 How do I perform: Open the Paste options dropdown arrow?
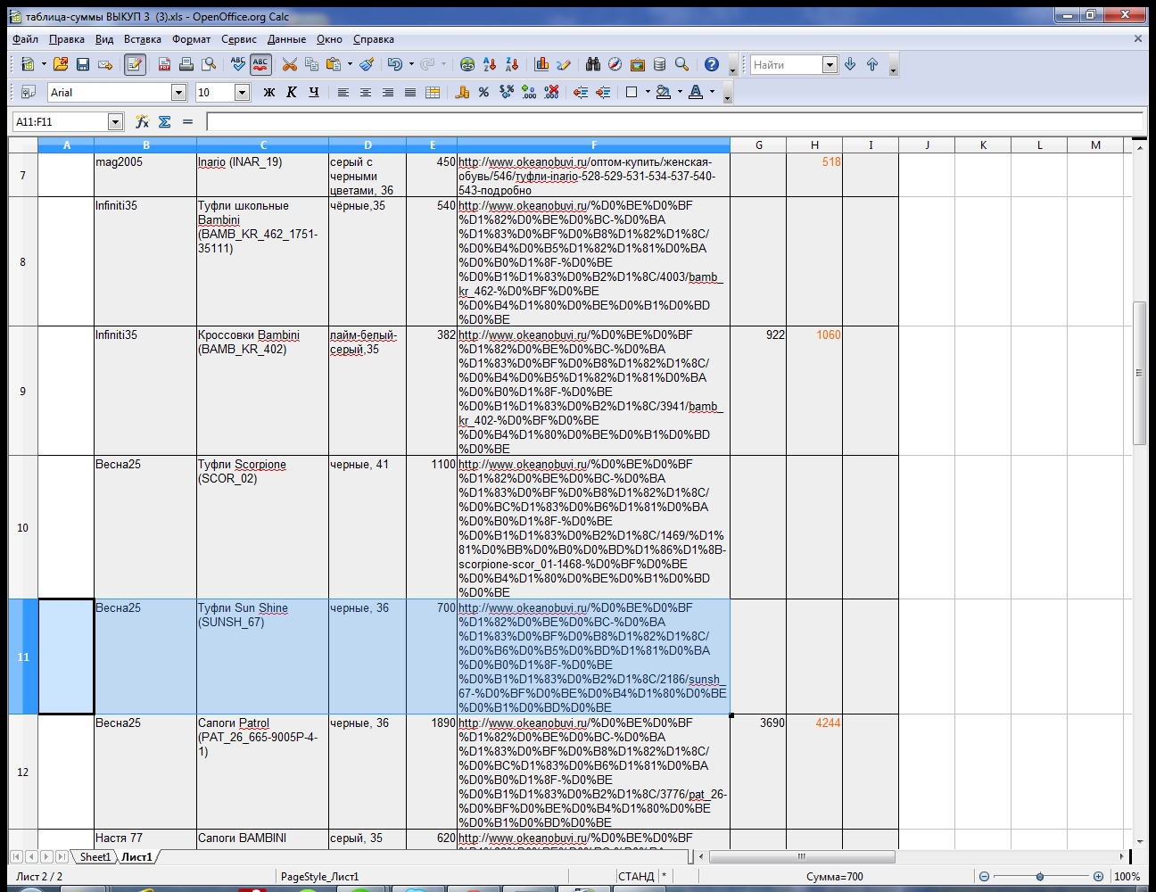[350, 64]
